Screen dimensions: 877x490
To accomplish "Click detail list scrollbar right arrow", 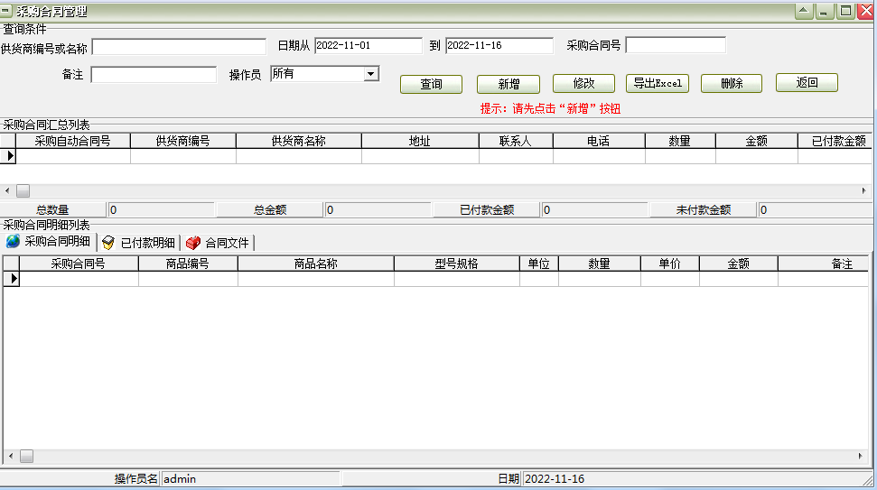I will [860, 456].
